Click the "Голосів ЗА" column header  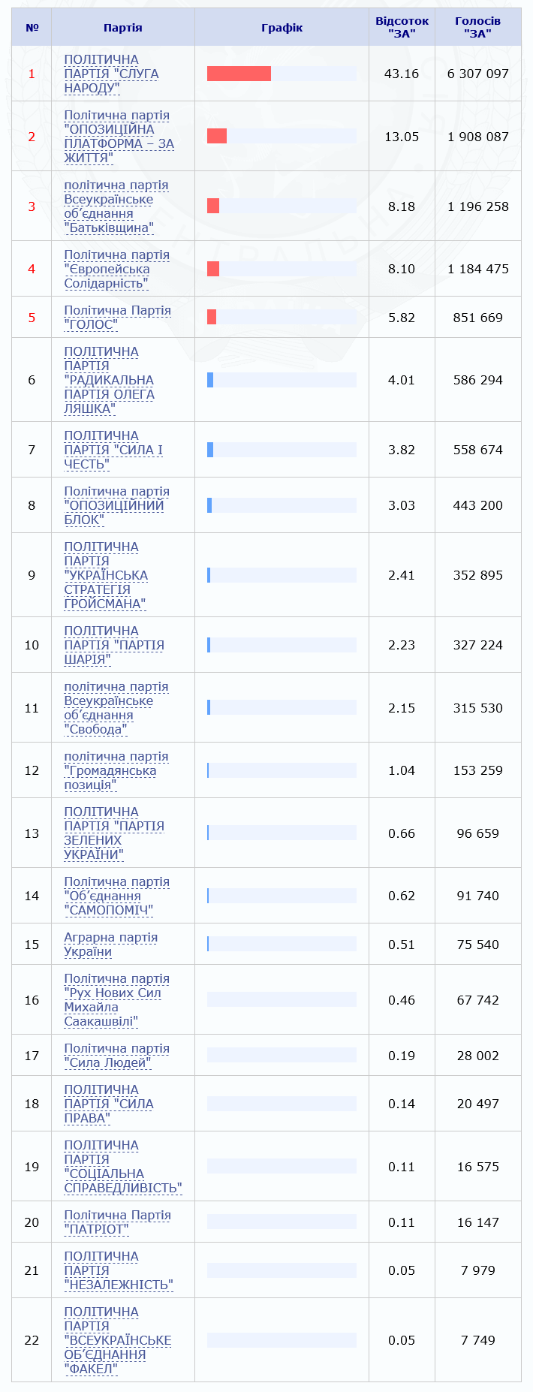(x=477, y=28)
